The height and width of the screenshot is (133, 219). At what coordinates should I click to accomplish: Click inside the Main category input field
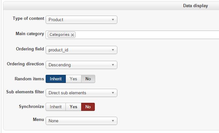point(147,35)
